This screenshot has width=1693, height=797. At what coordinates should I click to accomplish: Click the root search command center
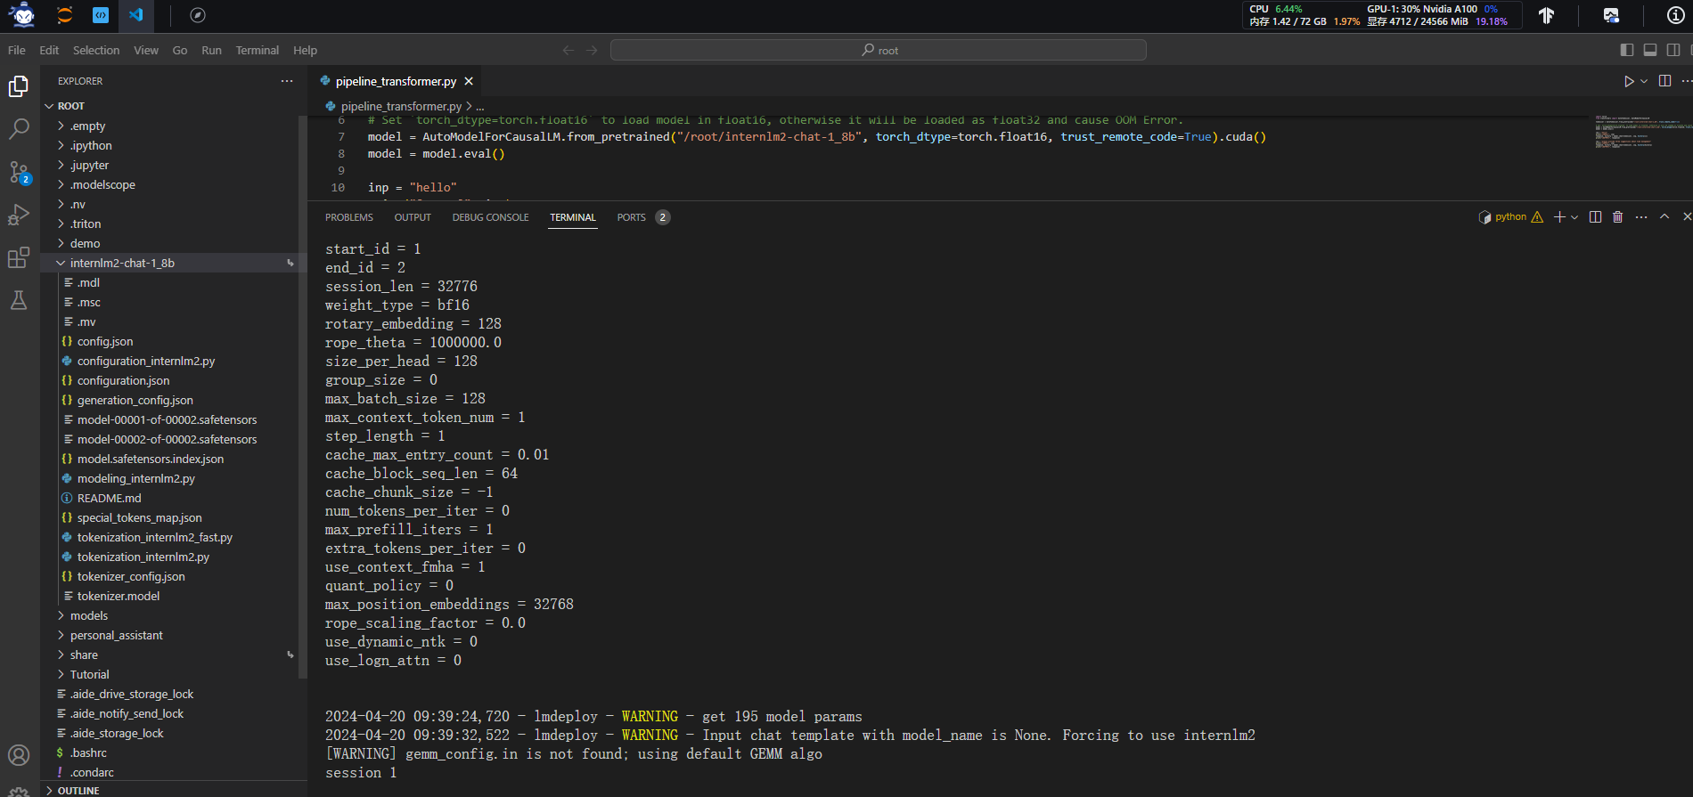pyautogui.click(x=878, y=50)
